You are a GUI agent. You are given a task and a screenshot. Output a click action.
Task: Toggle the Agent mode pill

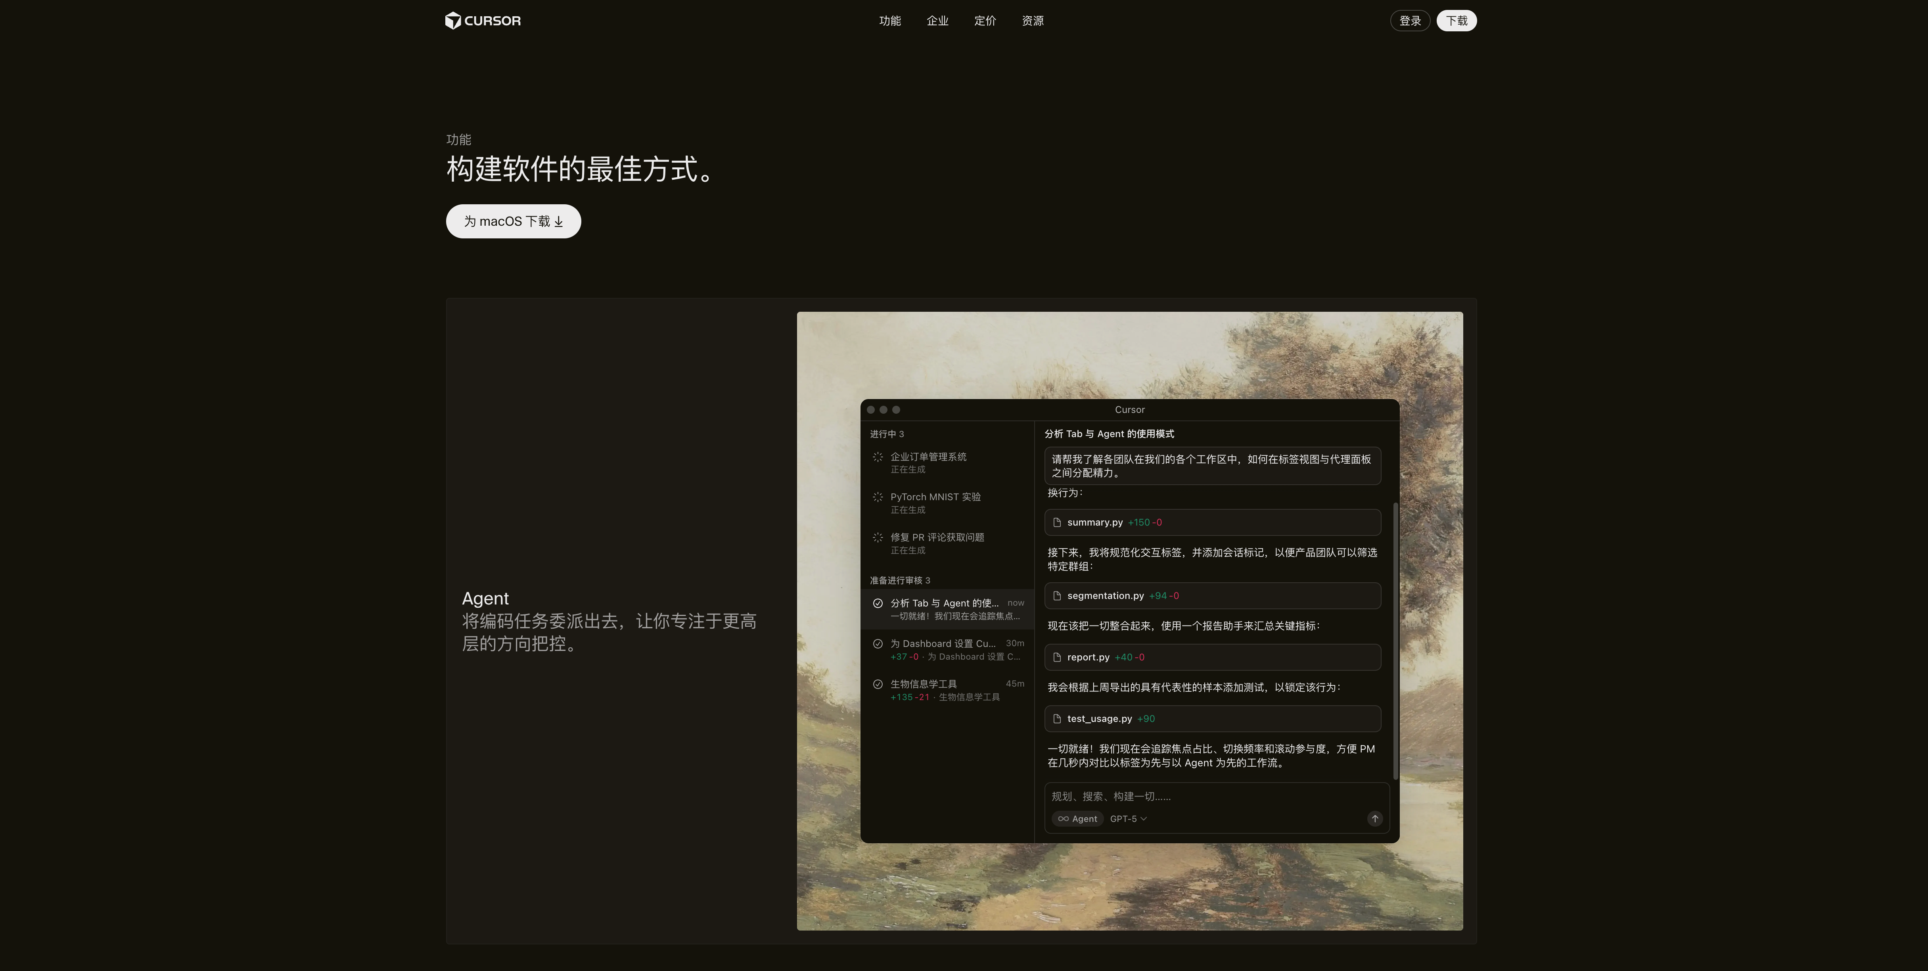pos(1077,818)
